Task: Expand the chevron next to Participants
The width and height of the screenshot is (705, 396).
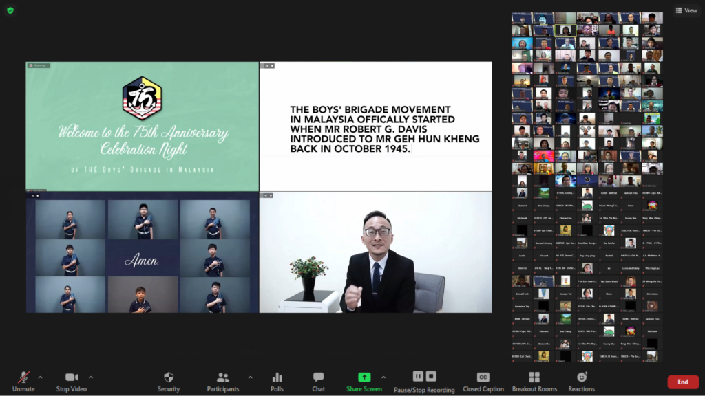Action: pos(250,377)
